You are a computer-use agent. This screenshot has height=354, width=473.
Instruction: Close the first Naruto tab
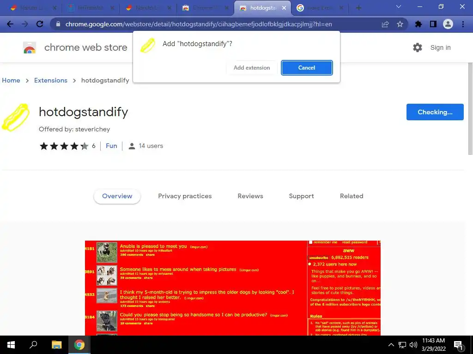coord(55,8)
